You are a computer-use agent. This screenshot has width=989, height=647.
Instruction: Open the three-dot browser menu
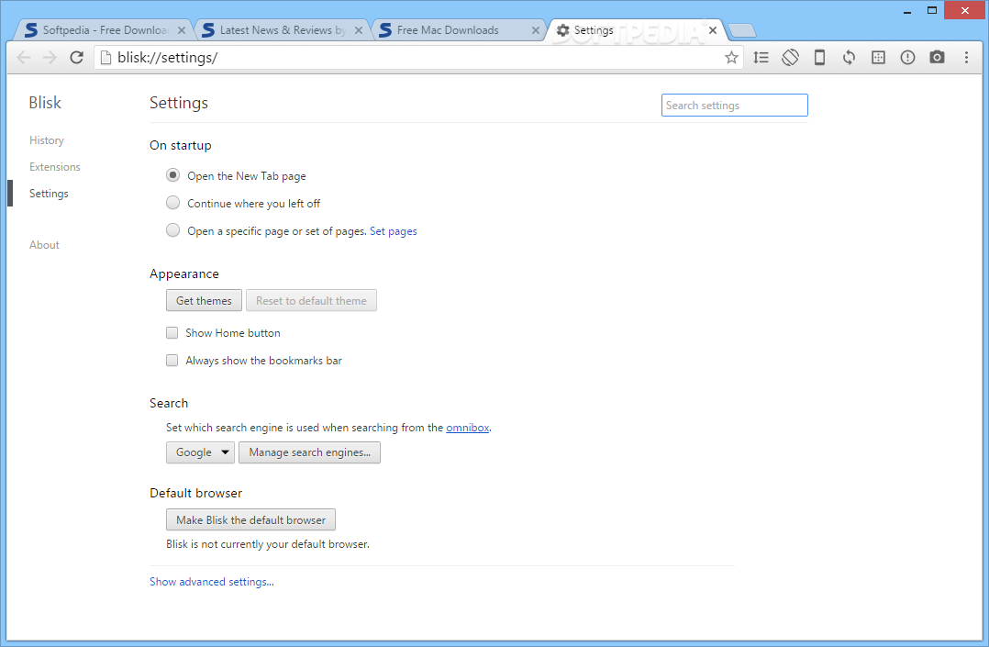click(x=966, y=58)
